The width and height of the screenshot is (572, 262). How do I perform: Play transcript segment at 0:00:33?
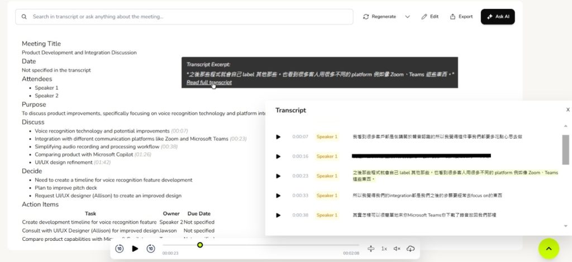(278, 196)
